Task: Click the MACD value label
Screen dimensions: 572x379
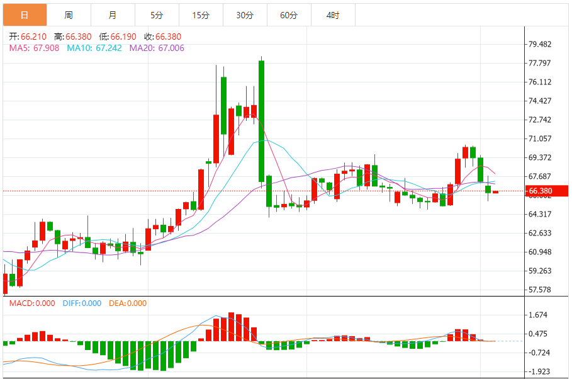Action: (x=32, y=303)
